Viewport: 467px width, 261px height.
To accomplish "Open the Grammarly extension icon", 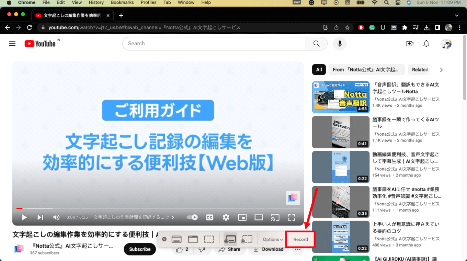I will [x=372, y=27].
